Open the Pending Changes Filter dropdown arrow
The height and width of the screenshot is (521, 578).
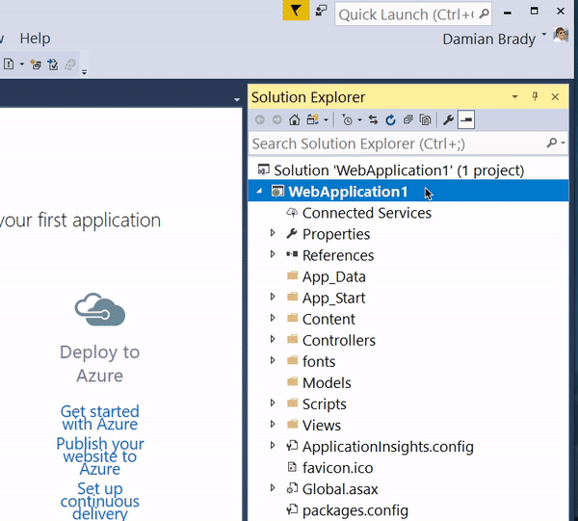pyautogui.click(x=359, y=120)
